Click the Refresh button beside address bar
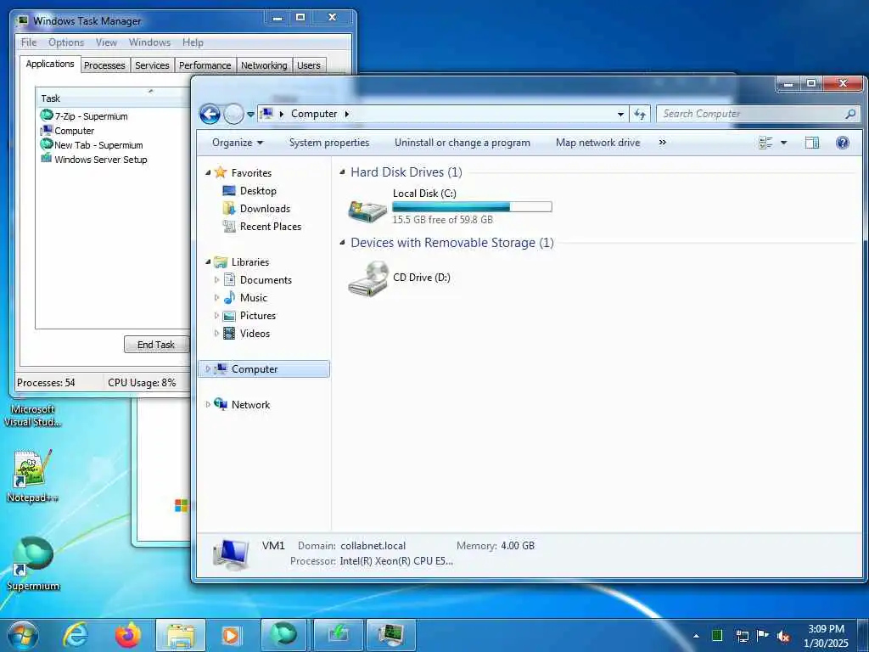 (640, 115)
